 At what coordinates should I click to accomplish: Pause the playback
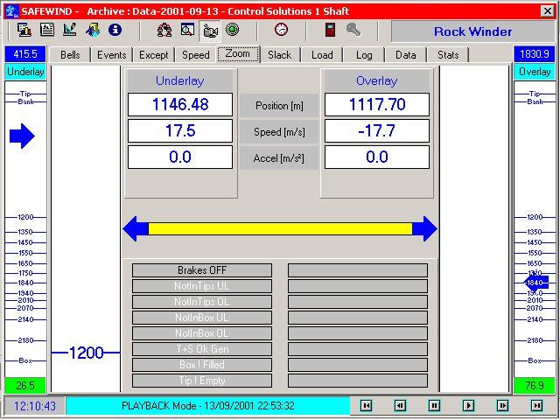pos(434,406)
